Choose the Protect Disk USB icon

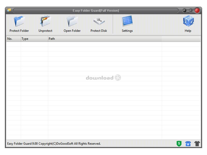99,21
